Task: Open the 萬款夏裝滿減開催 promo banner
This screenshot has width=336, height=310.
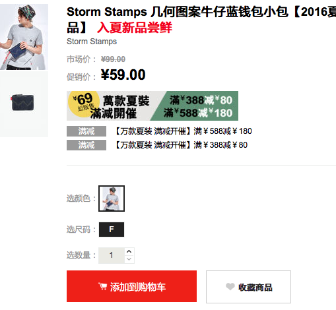Action: click(x=152, y=106)
